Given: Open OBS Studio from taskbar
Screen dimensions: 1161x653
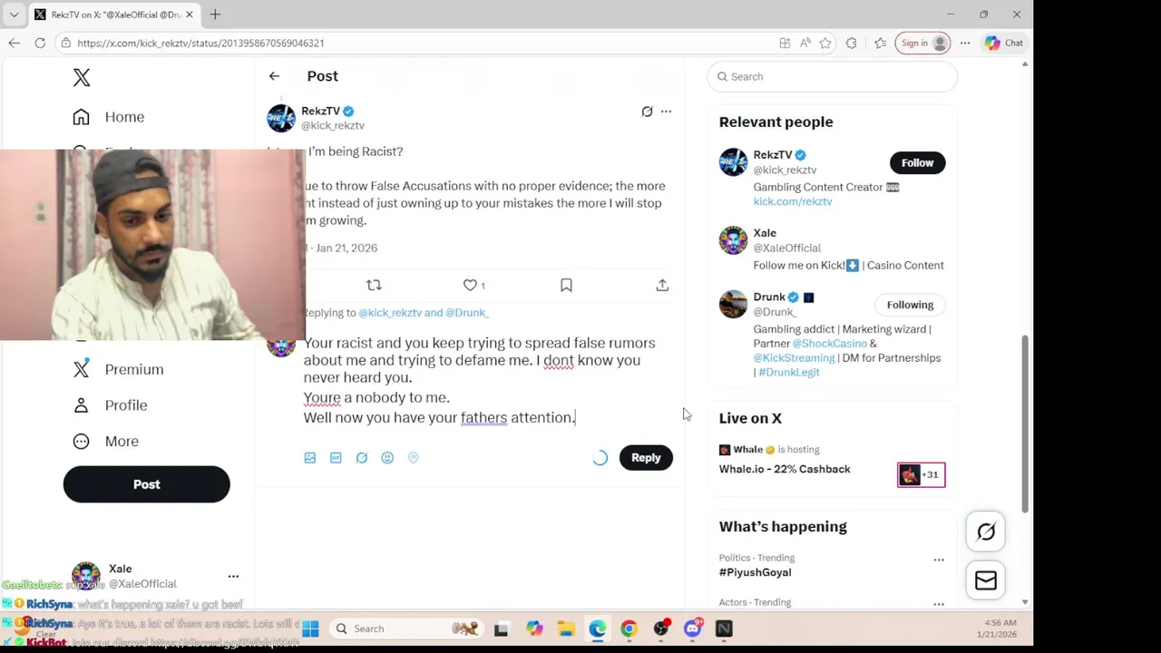Looking at the screenshot, I should coord(660,629).
